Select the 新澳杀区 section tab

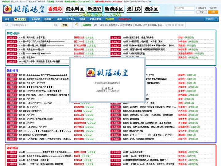[114, 9]
